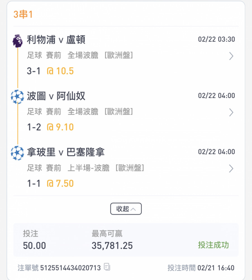Click the 1-1 odds @ 7.50
252x280 pixels.
tap(60, 183)
